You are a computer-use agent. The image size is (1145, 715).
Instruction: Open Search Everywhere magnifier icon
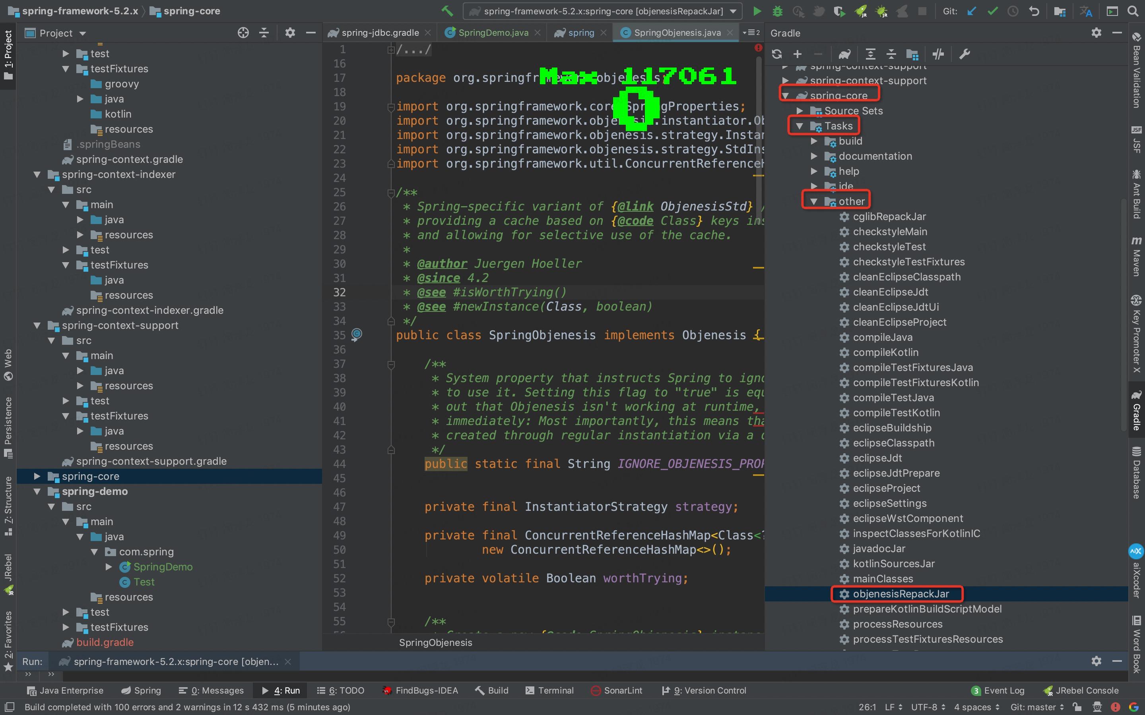click(1133, 11)
